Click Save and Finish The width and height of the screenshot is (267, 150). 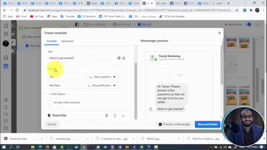coord(208,124)
